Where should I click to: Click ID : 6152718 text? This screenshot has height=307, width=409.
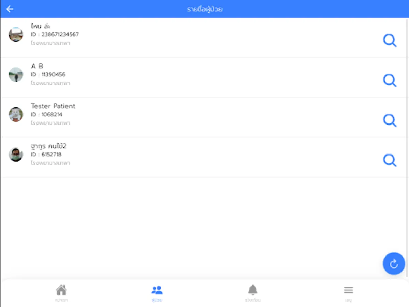(46, 155)
